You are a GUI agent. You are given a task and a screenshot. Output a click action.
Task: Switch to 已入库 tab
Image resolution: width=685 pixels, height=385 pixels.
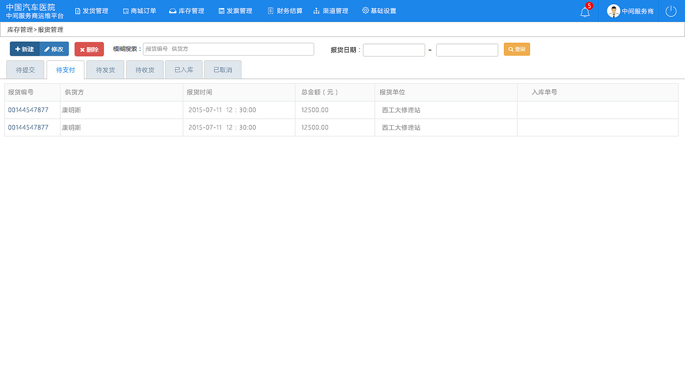pos(184,70)
